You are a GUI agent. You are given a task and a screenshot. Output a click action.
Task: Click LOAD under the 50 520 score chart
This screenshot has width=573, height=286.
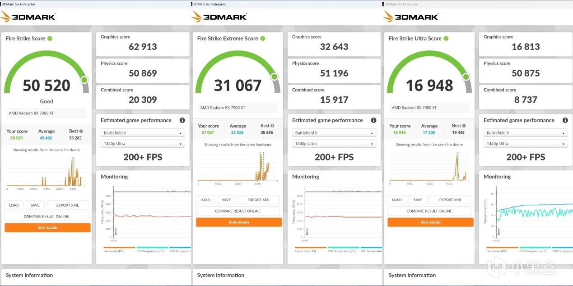click(x=14, y=205)
